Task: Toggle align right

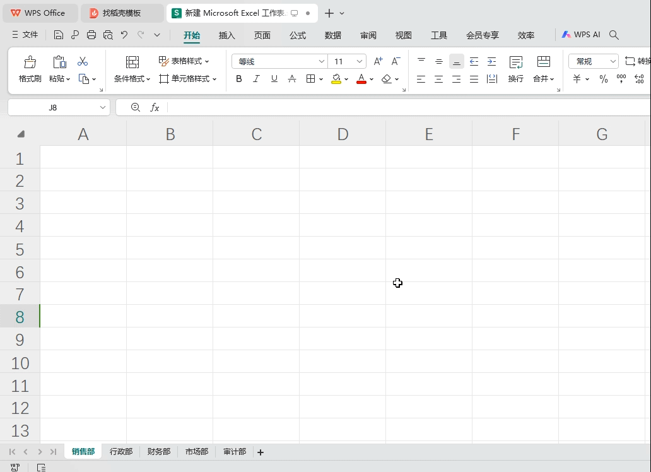Action: [456, 79]
